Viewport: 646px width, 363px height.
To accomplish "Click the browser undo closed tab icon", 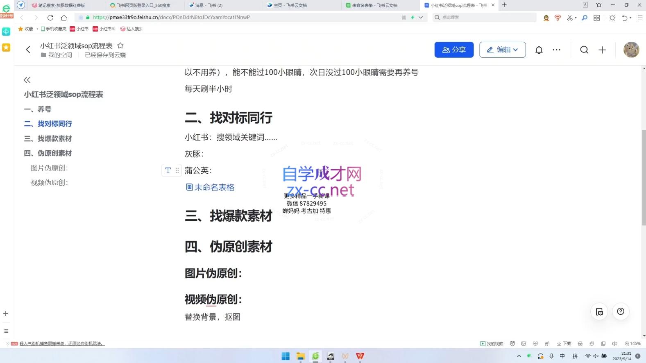I will [625, 18].
